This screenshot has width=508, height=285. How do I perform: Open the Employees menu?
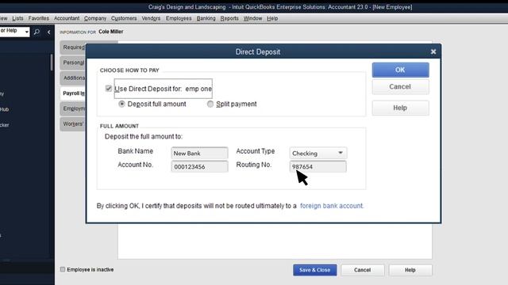[179, 18]
